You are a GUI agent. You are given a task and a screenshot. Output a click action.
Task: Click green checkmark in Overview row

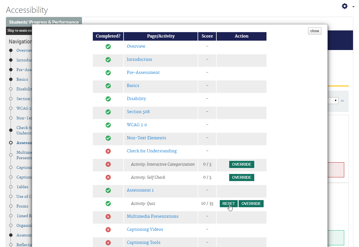coord(108,47)
